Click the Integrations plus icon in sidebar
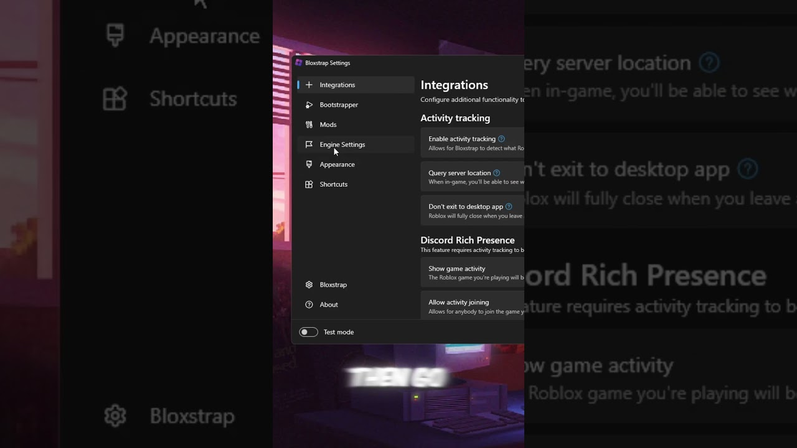The width and height of the screenshot is (797, 448). [309, 85]
